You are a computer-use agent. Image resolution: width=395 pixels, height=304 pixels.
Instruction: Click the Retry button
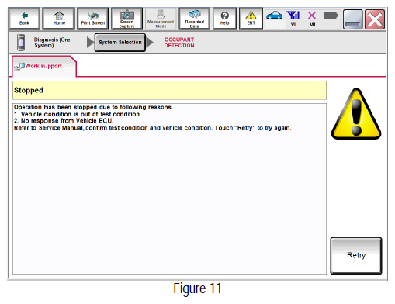[356, 255]
